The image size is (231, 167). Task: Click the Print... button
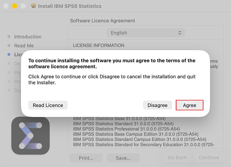[x=86, y=158]
